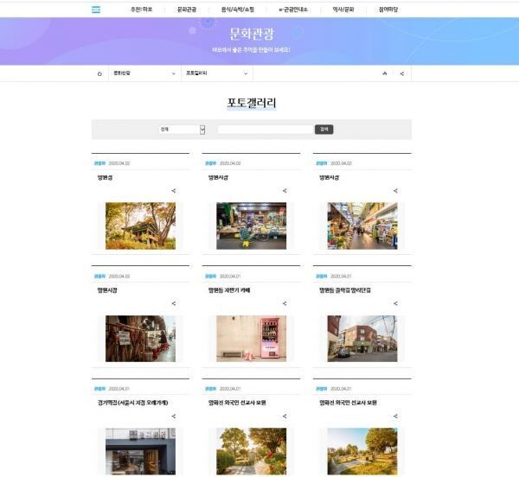Click the 검색 search button
Image resolution: width=519 pixels, height=477 pixels.
[x=324, y=129]
